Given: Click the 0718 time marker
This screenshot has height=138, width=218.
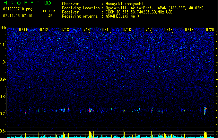Looking at the screenshot, I should coord(168,30).
